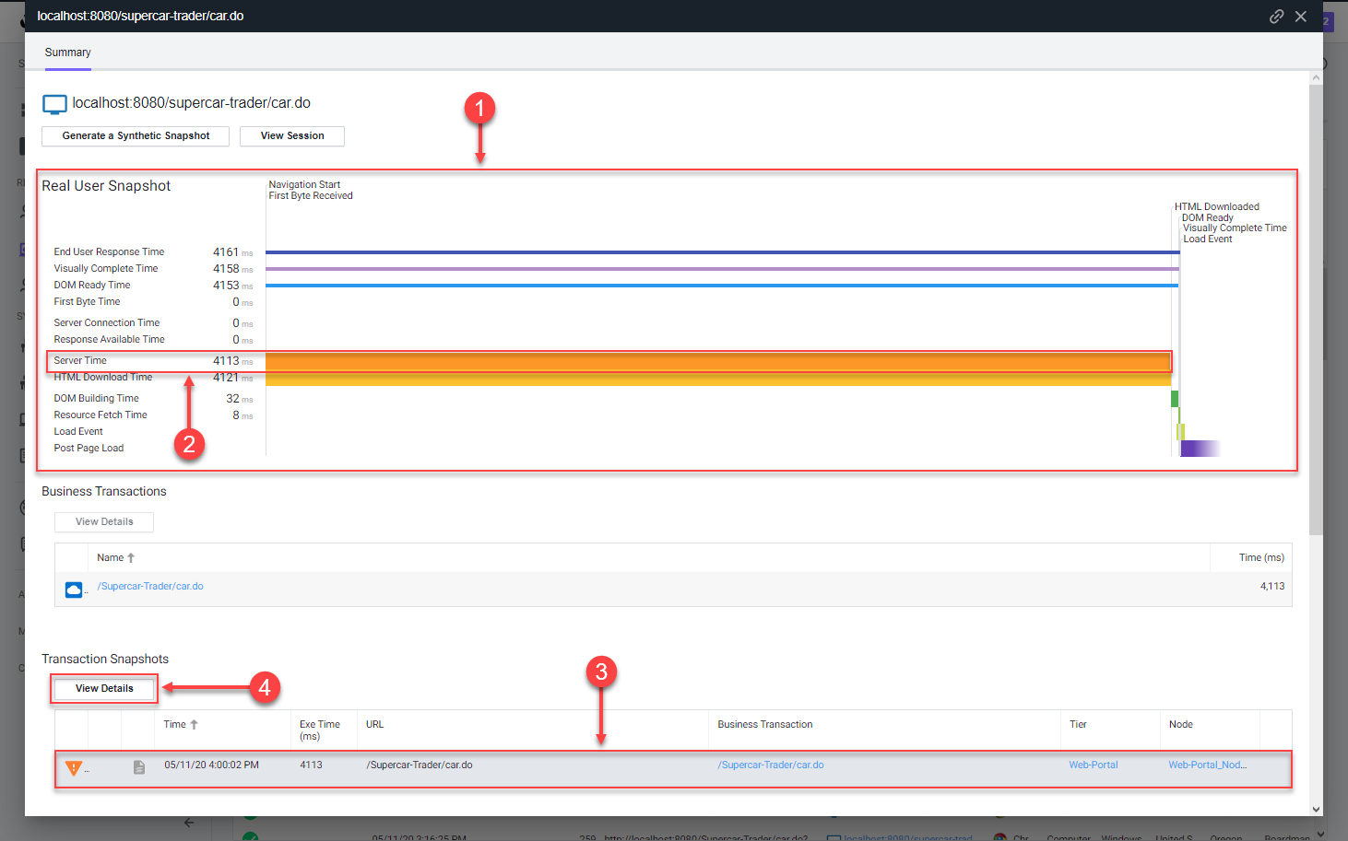Screen dimensions: 1348x841
Task: Open the Web-Portal_Node link
Action: [1206, 765]
